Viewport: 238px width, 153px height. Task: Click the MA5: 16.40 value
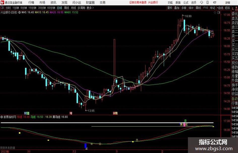click(x=28, y=12)
